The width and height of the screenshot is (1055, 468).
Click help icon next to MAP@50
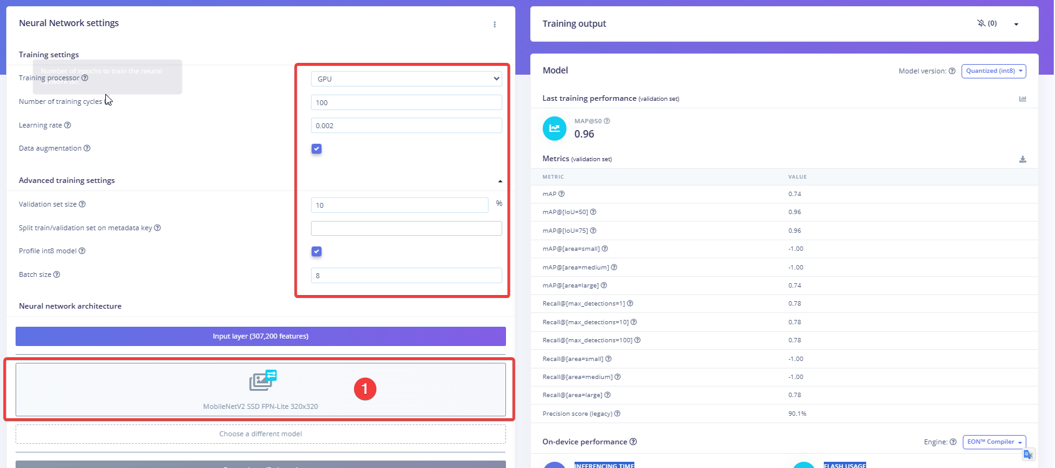pos(607,121)
